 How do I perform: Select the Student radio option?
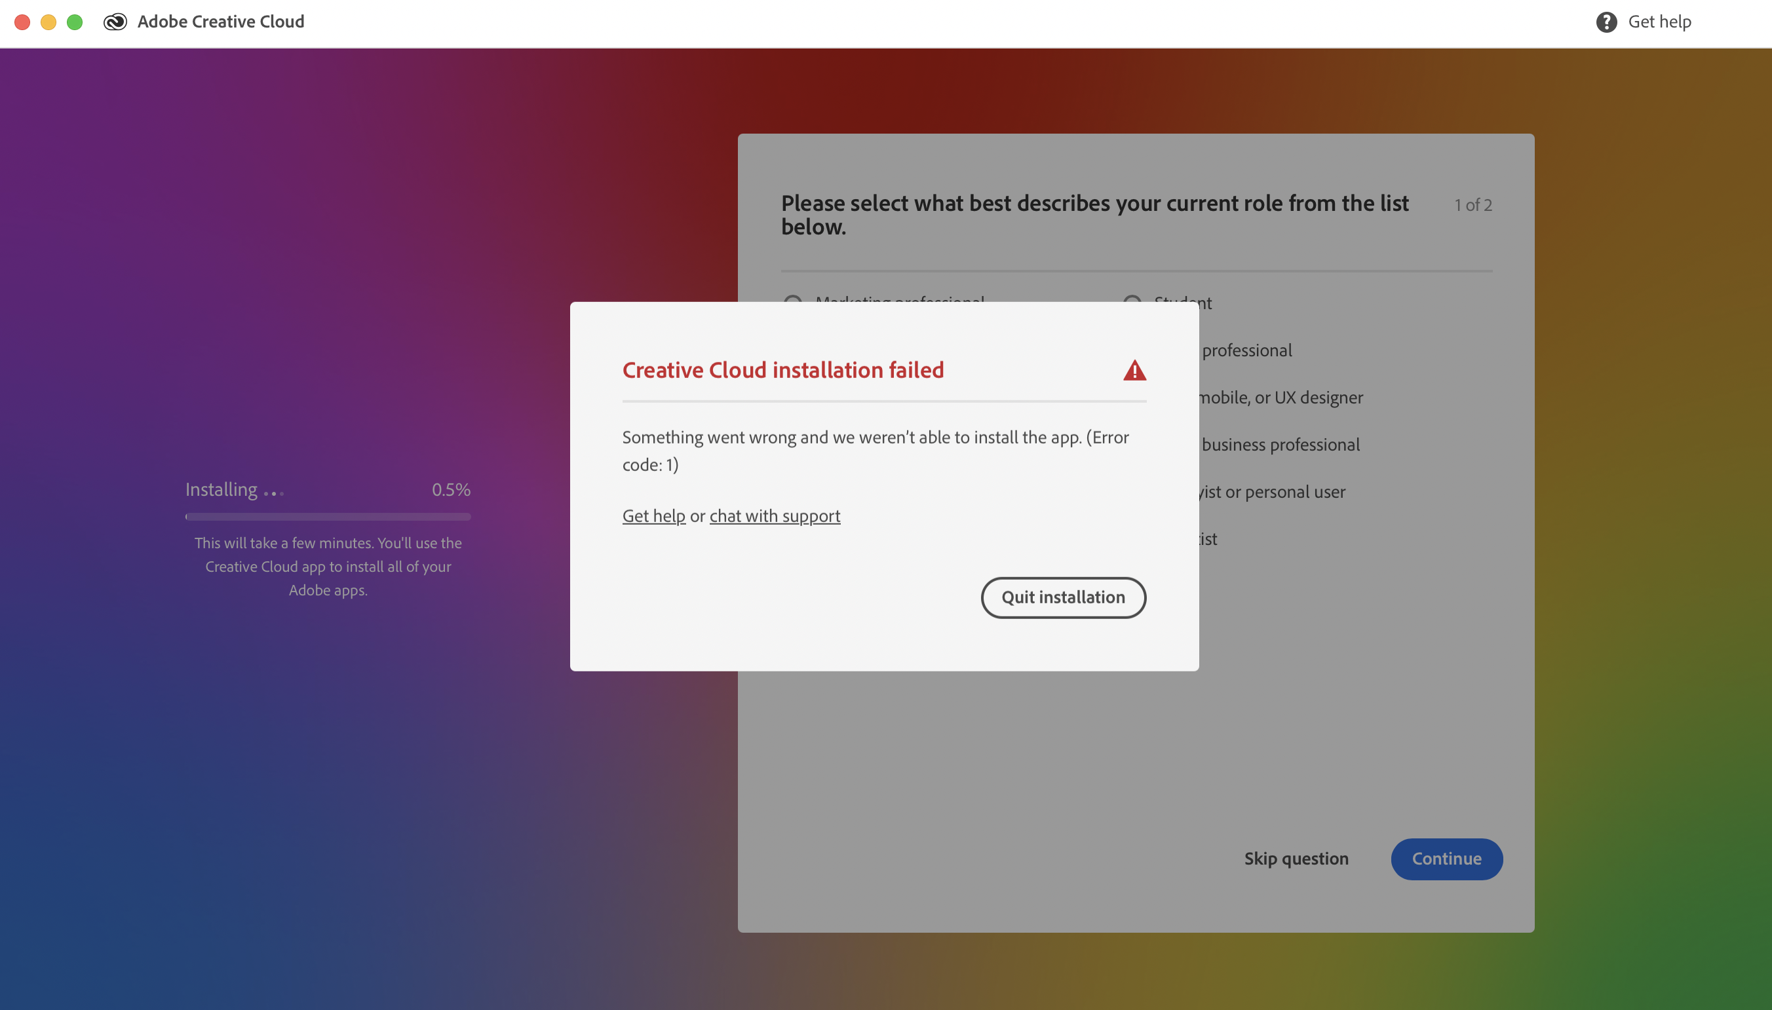[1132, 299]
